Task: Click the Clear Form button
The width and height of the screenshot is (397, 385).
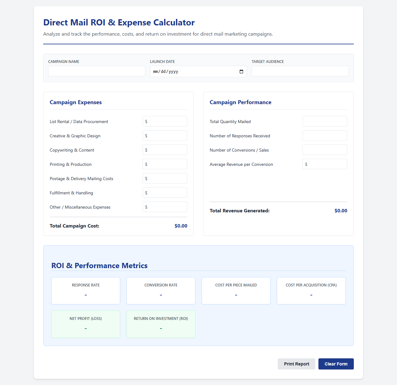Action: pos(336,364)
